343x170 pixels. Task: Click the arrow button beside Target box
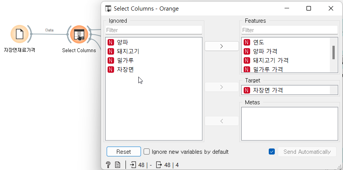tap(222, 87)
